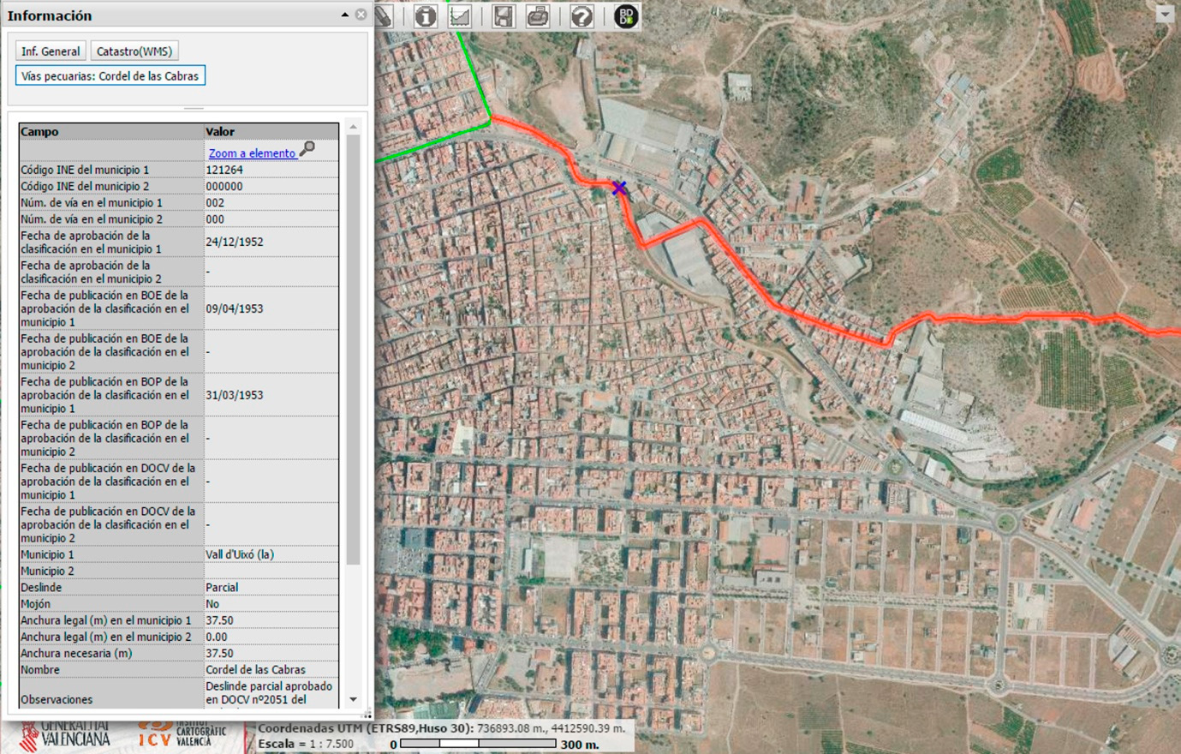The image size is (1181, 754).
Task: Click the blue X marker on the map
Action: (x=619, y=188)
